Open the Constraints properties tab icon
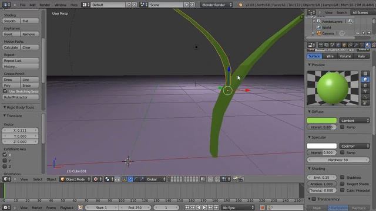 coord(350,45)
